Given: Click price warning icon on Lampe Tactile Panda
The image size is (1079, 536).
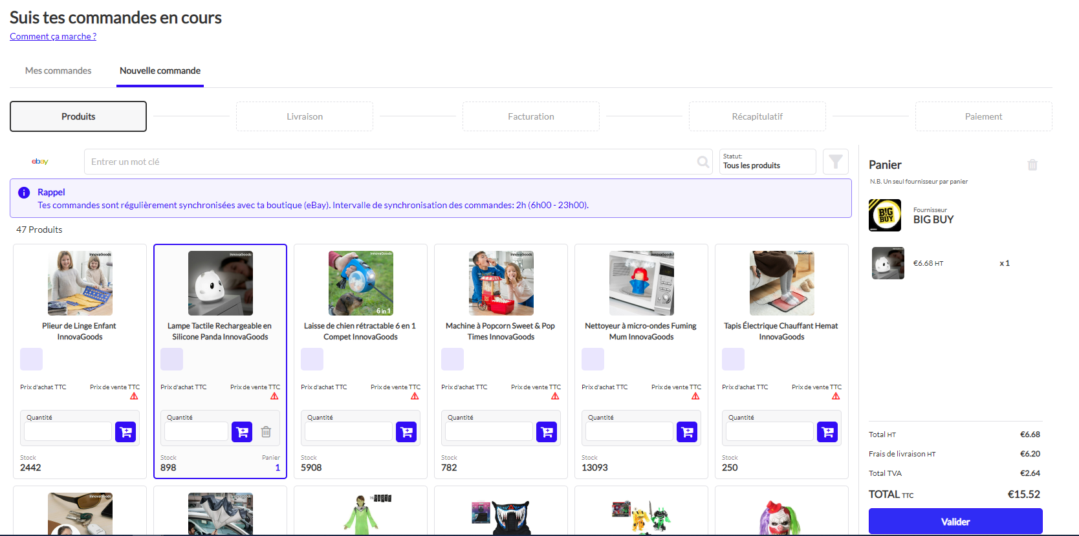Looking at the screenshot, I should tap(274, 396).
